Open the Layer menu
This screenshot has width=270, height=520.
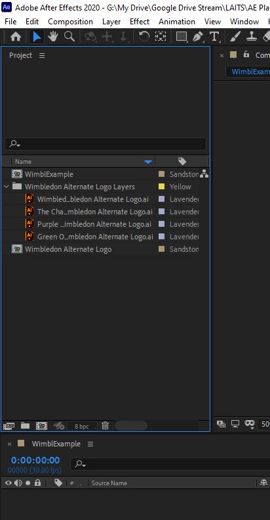(111, 22)
